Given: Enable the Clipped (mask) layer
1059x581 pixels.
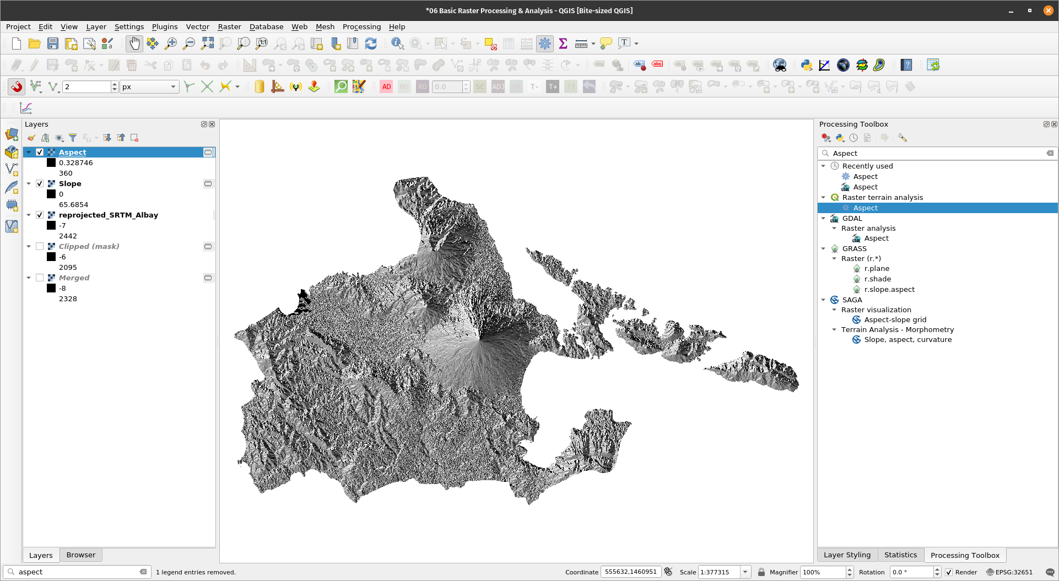Looking at the screenshot, I should 40,246.
